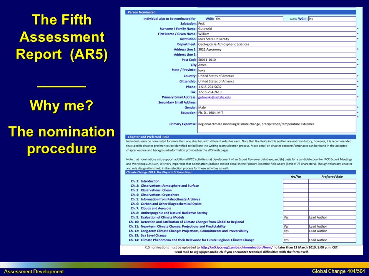Click the Lead Author cell for Ch. 9
The width and height of the screenshot is (369, 276).
point(332,218)
